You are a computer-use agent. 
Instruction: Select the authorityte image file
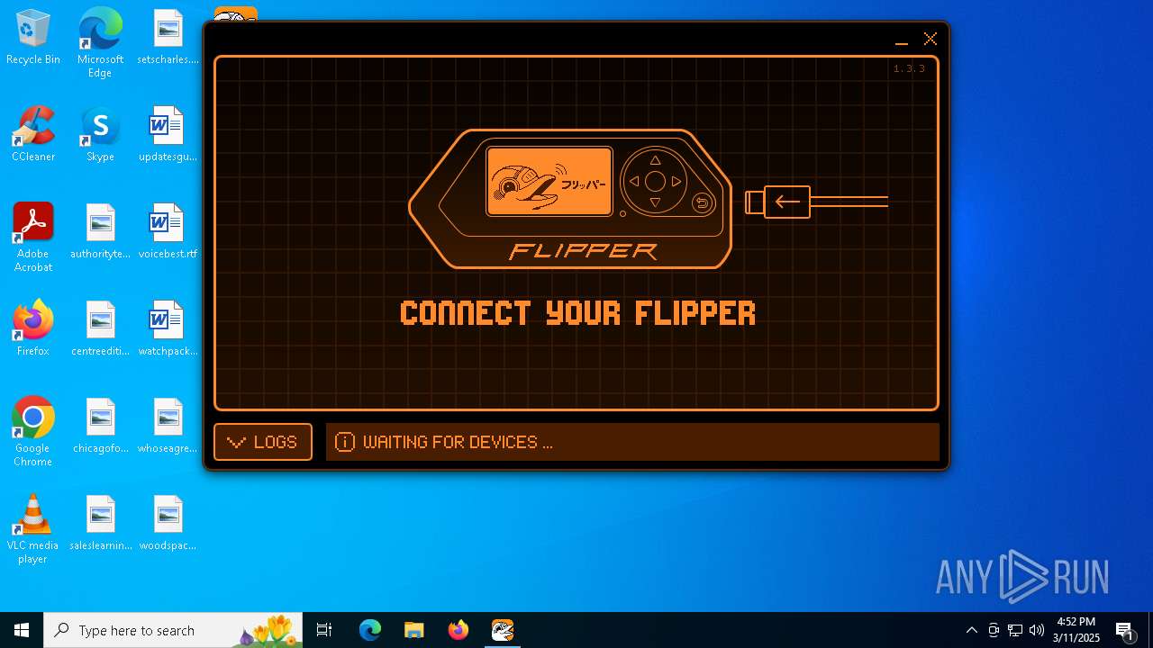point(100,232)
